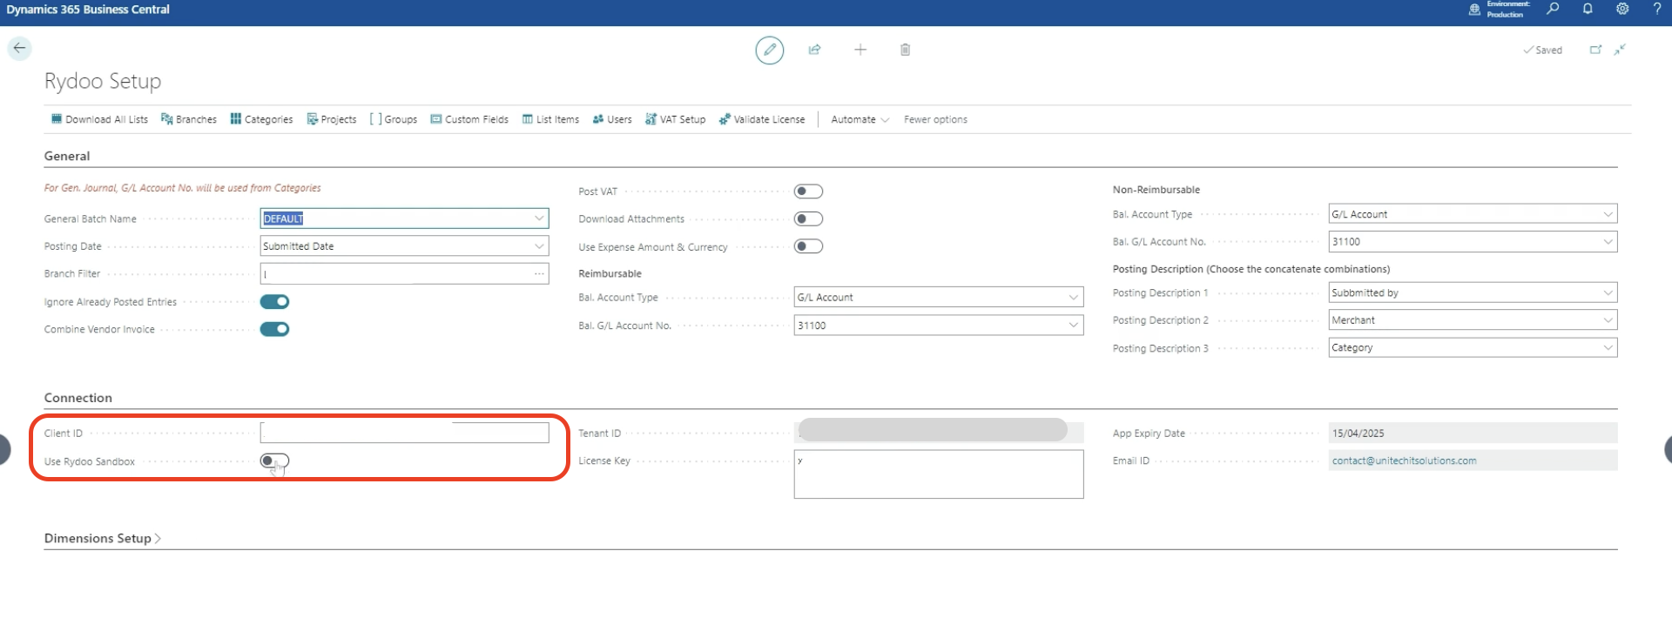Create new record with plus icon
1672x625 pixels.
point(860,50)
